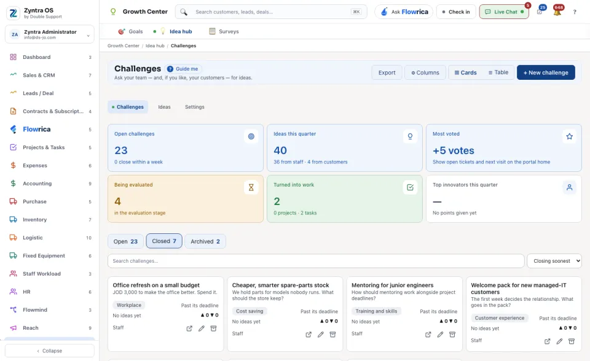The height and width of the screenshot is (361, 590).
Task: Open Sales & CRM in sidebar
Action: (x=50, y=75)
